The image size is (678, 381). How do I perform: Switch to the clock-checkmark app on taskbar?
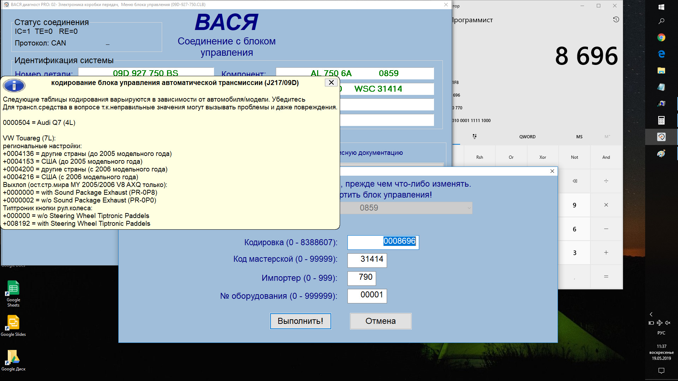click(661, 137)
